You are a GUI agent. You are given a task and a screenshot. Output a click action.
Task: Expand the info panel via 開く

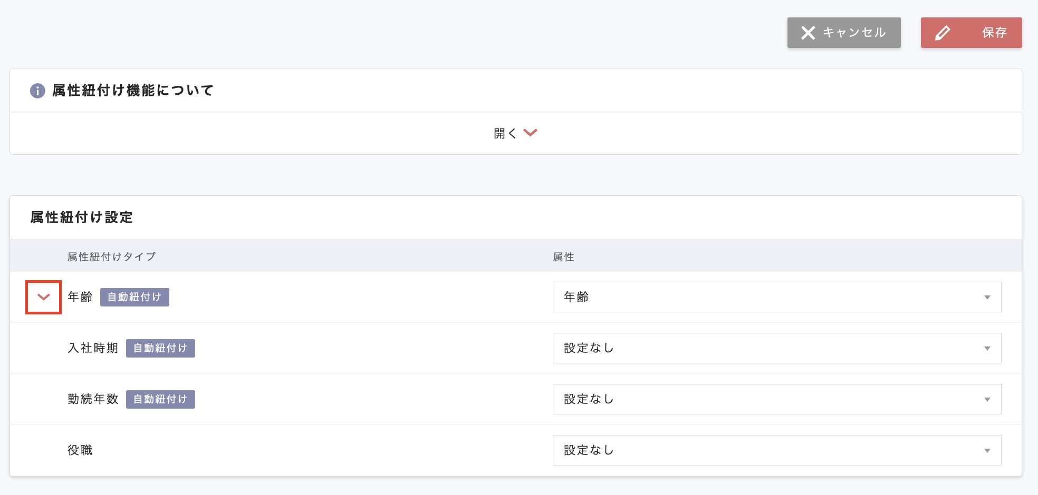click(x=515, y=133)
